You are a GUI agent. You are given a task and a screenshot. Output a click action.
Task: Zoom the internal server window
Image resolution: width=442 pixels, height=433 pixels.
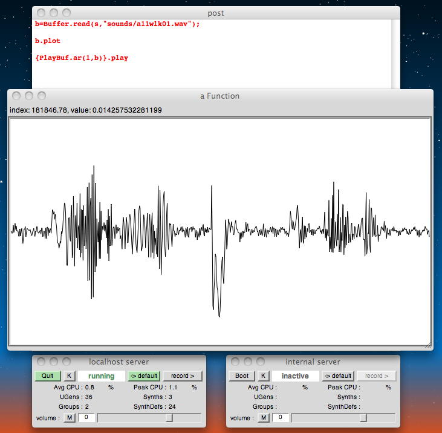click(x=261, y=362)
